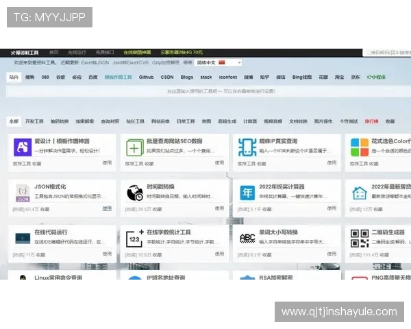Open the JSON file icon

(x=23, y=193)
